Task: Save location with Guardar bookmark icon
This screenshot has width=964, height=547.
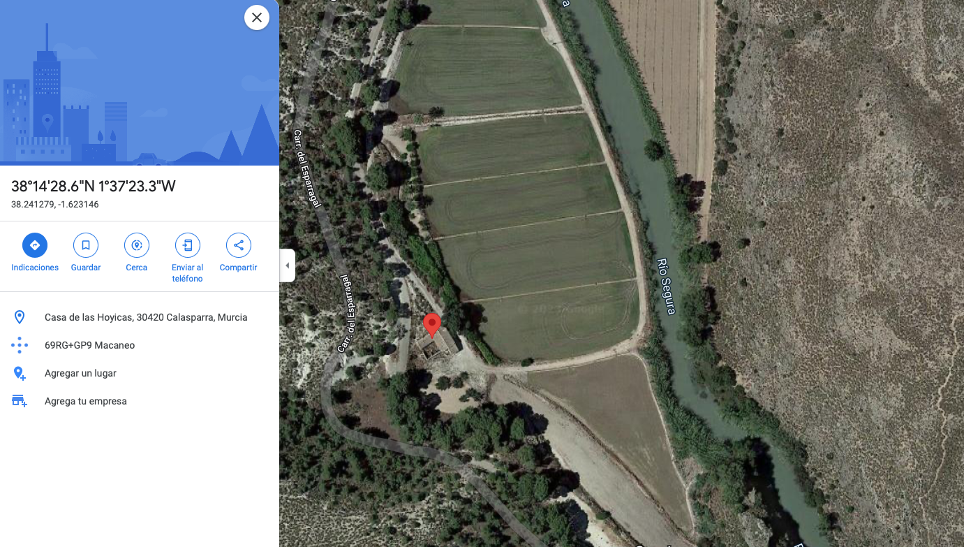Action: click(86, 245)
